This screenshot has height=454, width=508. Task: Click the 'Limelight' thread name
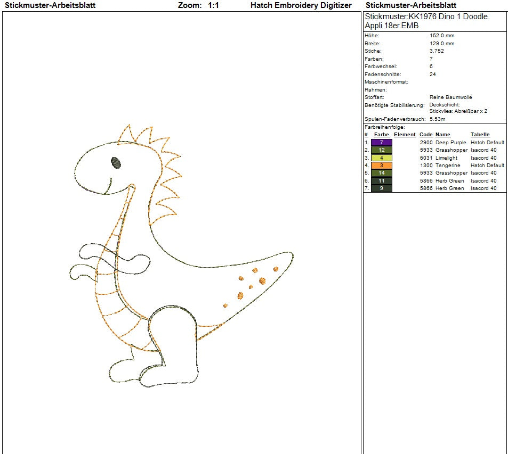point(447,158)
